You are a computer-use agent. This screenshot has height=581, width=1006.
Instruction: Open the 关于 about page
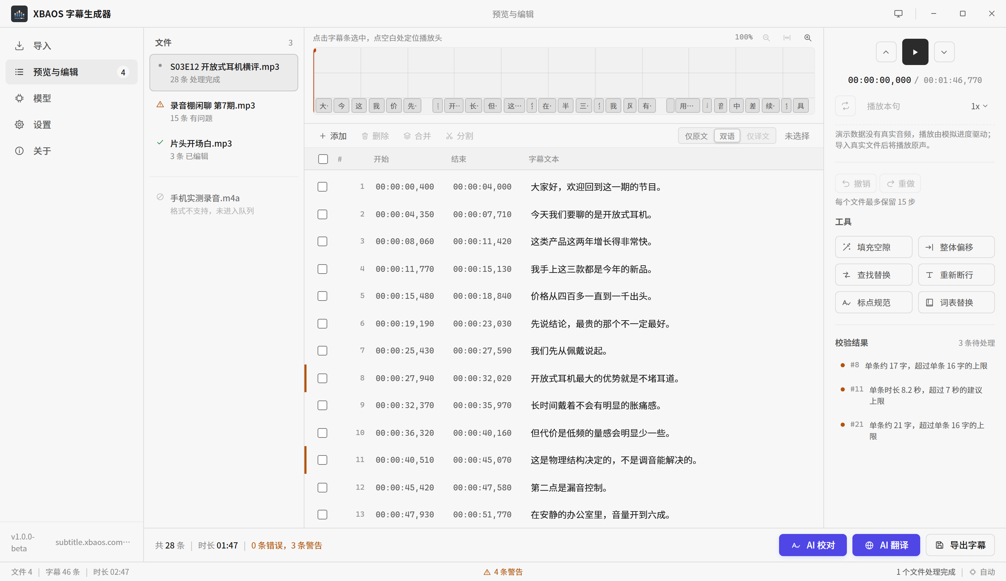pos(71,151)
